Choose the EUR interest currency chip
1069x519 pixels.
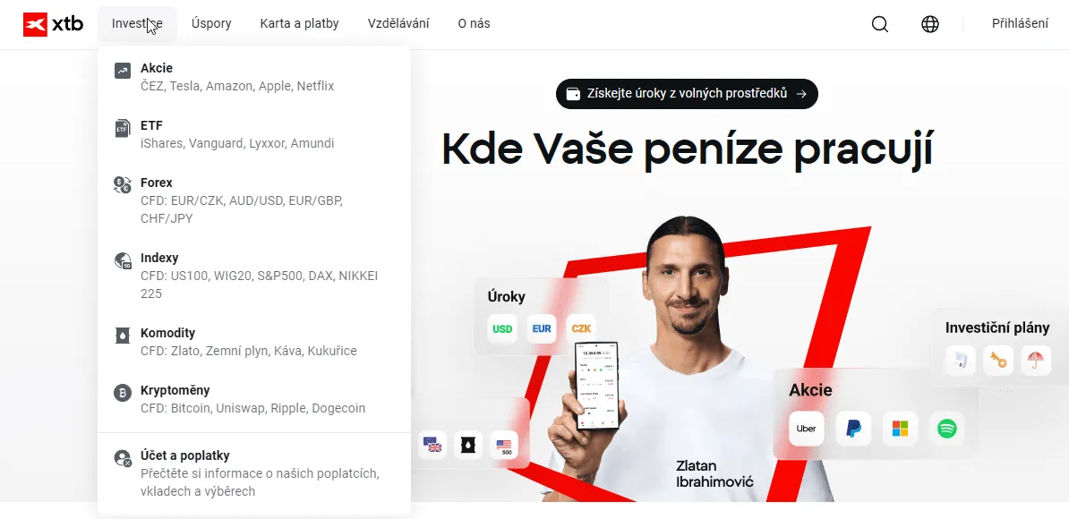point(542,329)
